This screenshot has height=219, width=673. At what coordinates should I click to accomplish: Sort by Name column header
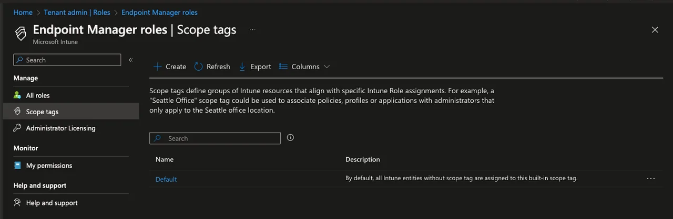165,159
